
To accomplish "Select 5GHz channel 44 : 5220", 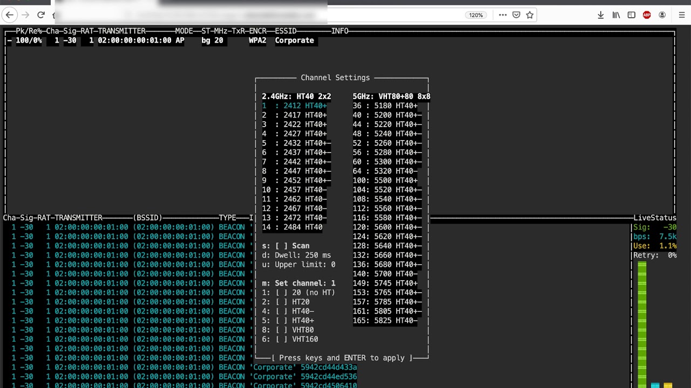I will click(387, 124).
